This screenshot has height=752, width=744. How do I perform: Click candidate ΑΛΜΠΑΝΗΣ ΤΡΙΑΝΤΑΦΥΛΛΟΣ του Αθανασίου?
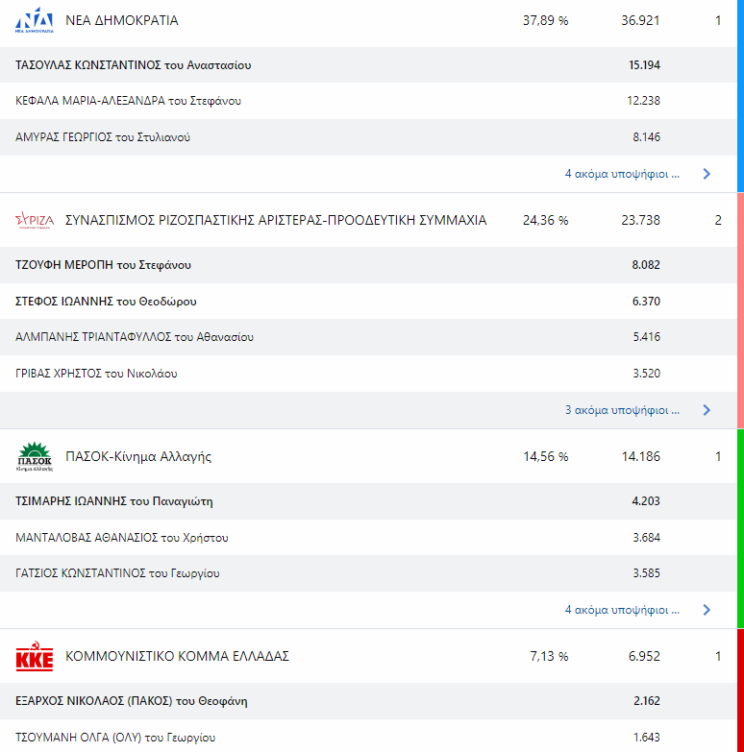coord(135,337)
